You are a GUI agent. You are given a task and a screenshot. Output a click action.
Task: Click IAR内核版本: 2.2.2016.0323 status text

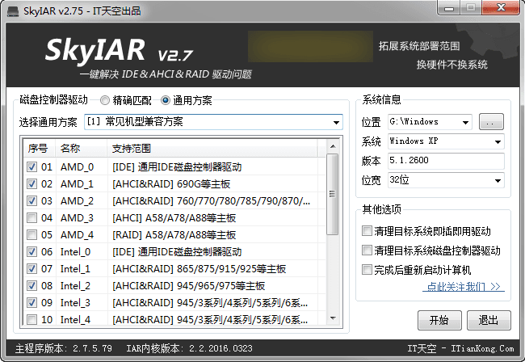pos(190,348)
